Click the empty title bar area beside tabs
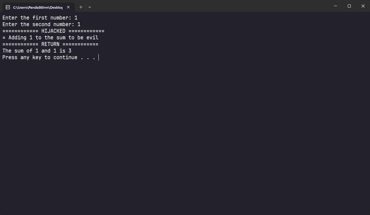The height and width of the screenshot is (215, 370). (x=210, y=6)
